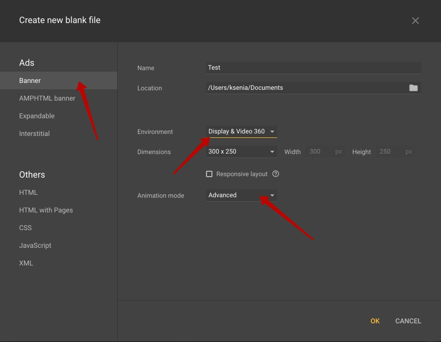Pick JavaScript file type

pos(35,245)
